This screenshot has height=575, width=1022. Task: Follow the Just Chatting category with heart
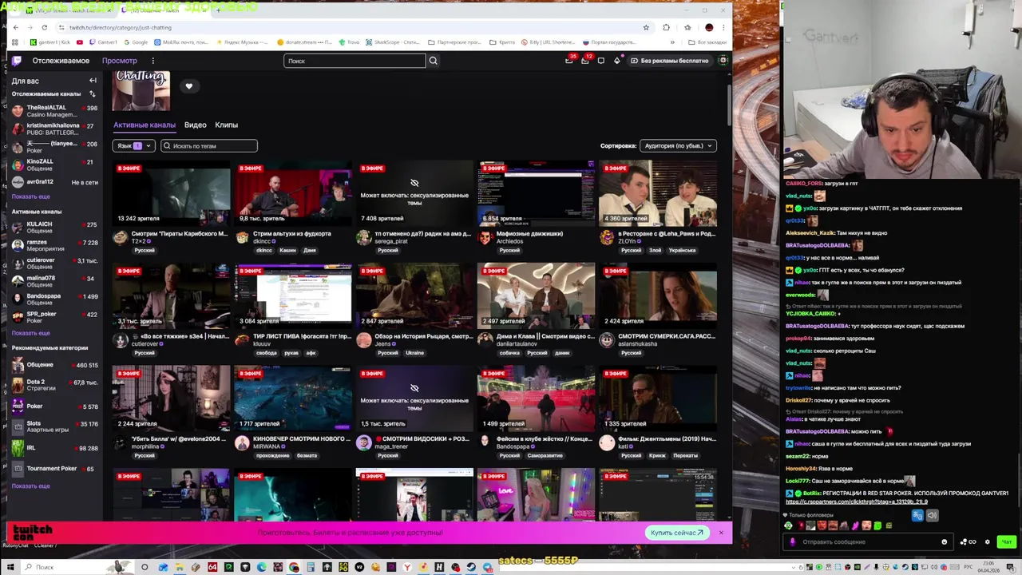(x=189, y=86)
